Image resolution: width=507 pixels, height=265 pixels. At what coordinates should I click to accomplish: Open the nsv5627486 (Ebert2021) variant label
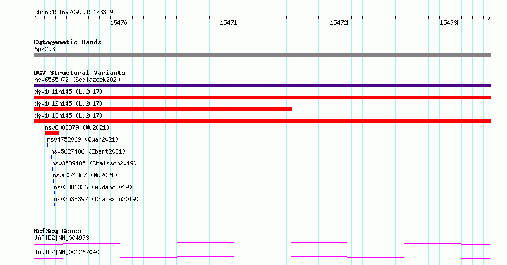tap(88, 151)
